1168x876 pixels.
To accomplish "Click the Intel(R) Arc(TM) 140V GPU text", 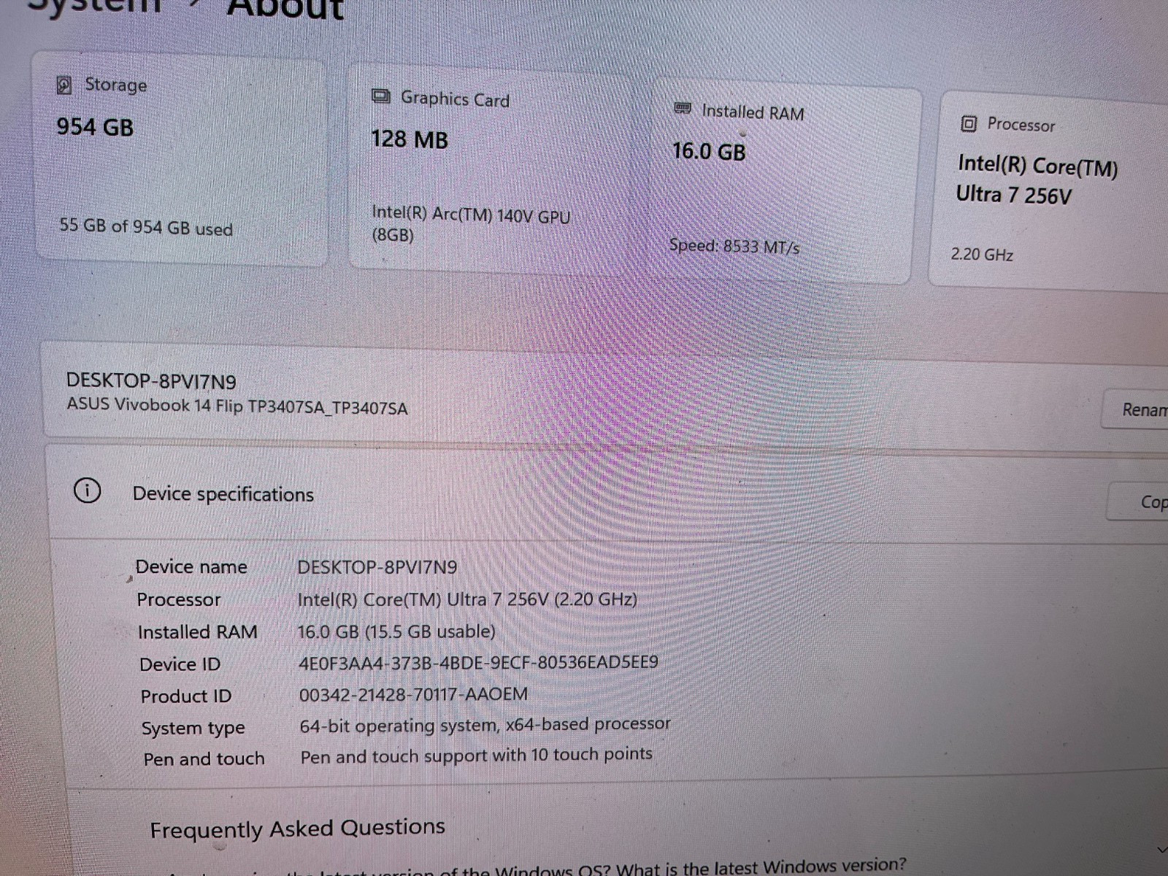I will 471,224.
